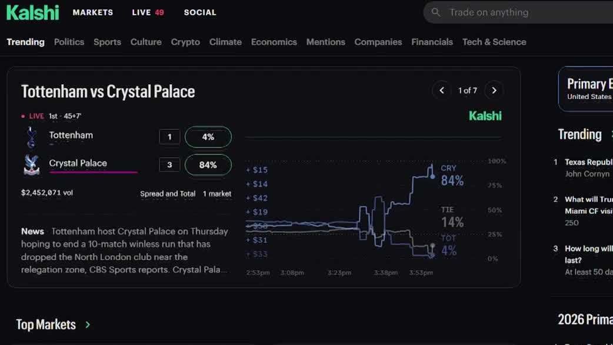This screenshot has height=345, width=613.
Task: Click the Tottenham club crest
Action: pyautogui.click(x=31, y=135)
